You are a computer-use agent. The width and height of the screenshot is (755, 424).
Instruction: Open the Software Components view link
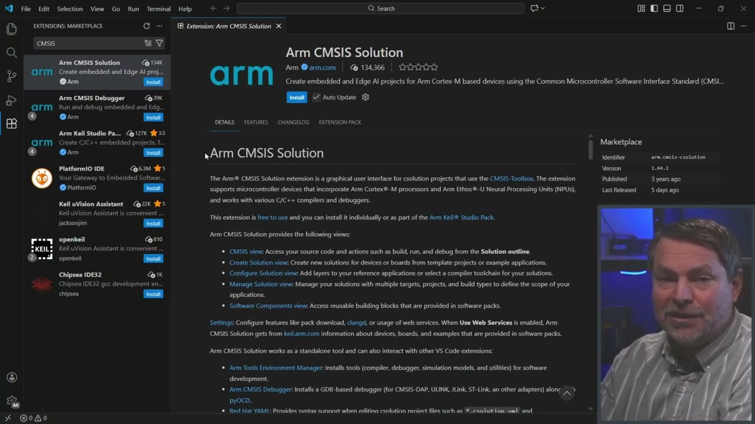coord(268,306)
